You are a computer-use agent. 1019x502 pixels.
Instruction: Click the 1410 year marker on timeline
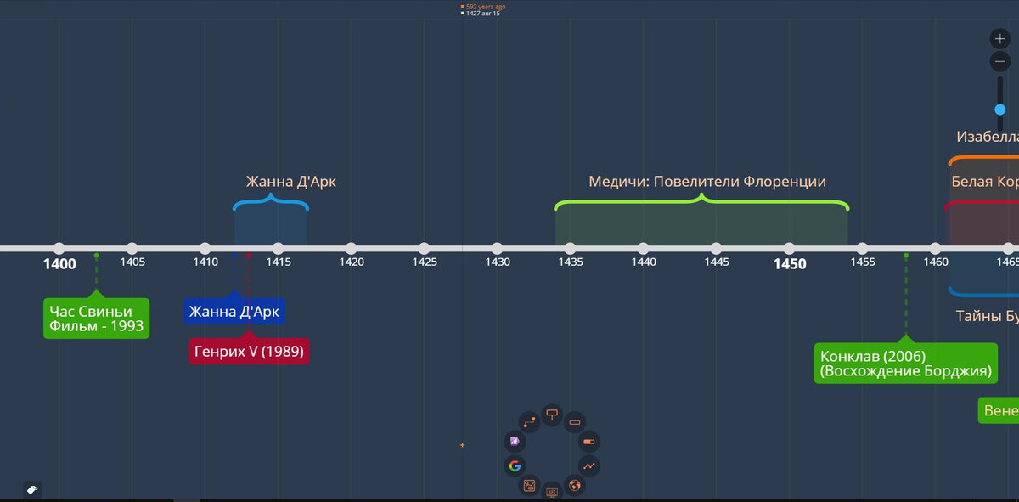(x=205, y=248)
